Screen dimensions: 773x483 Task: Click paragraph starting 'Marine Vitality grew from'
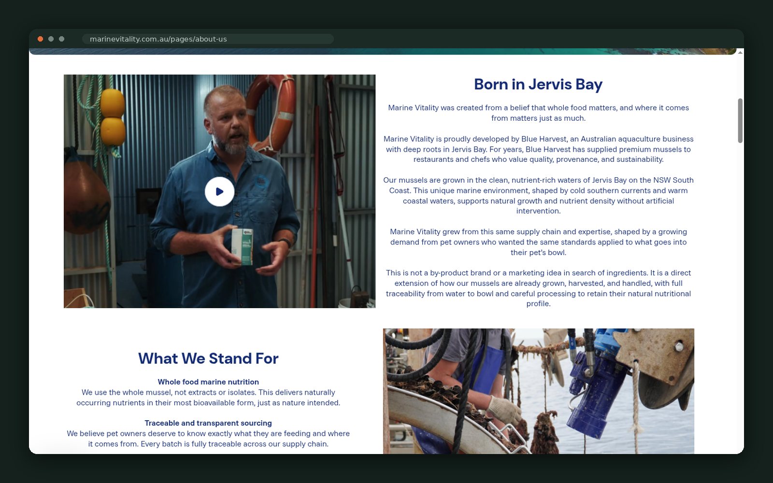tap(538, 242)
